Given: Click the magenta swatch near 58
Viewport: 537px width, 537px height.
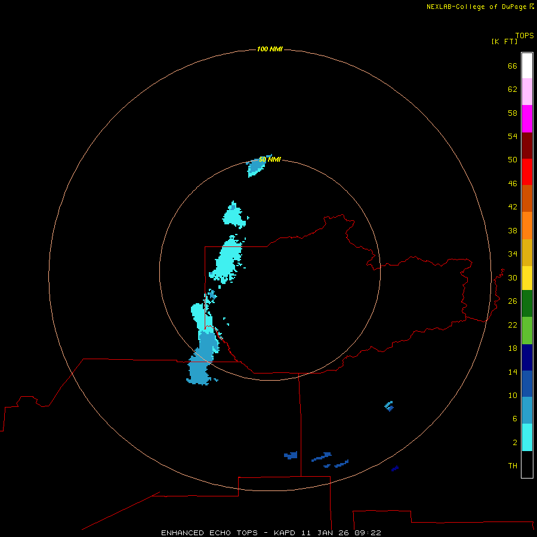Looking at the screenshot, I should (527, 119).
